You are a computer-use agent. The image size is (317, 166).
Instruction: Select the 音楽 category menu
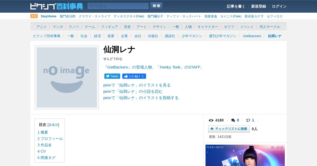pyautogui.click(x=127, y=27)
